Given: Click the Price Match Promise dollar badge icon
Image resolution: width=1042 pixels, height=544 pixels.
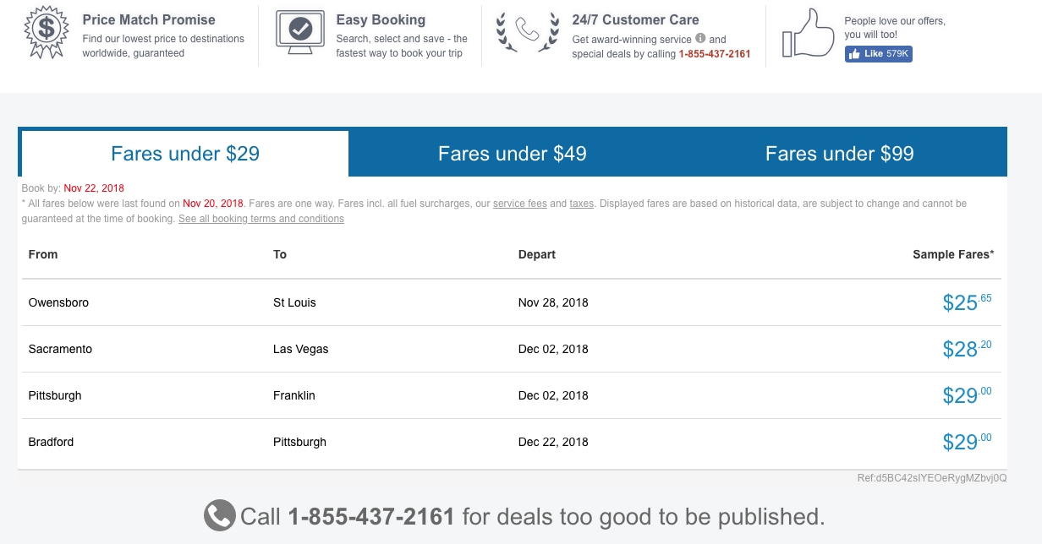Looking at the screenshot, I should click(x=46, y=33).
